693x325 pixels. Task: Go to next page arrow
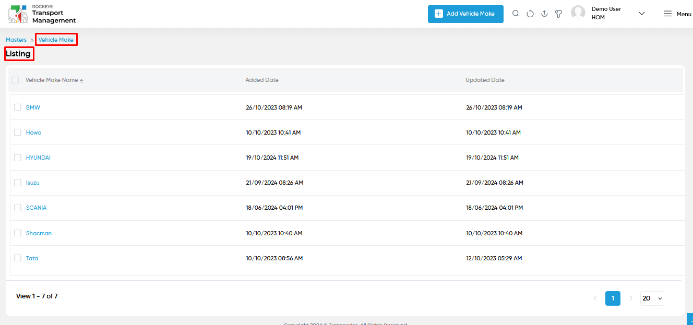631,298
